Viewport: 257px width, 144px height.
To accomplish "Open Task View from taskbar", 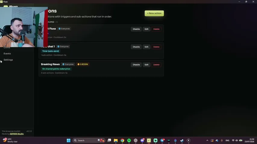I will point(109,140).
